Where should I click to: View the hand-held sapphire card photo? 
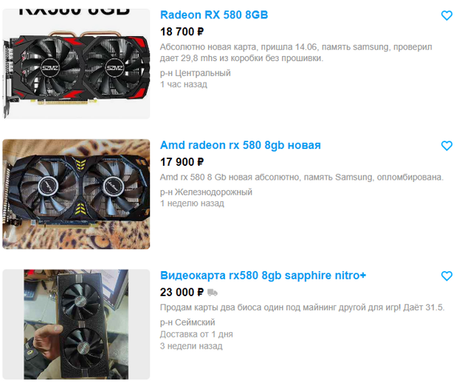76,324
